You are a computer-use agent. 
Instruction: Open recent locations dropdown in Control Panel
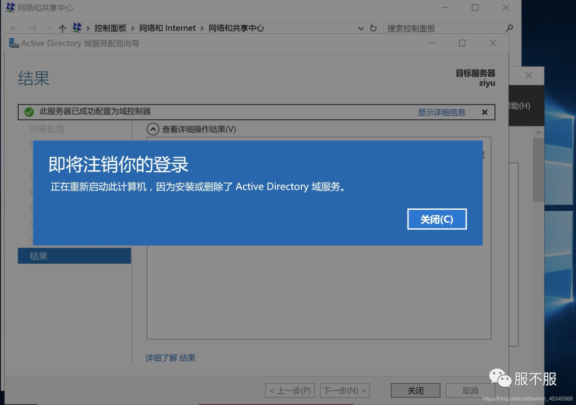(x=49, y=28)
